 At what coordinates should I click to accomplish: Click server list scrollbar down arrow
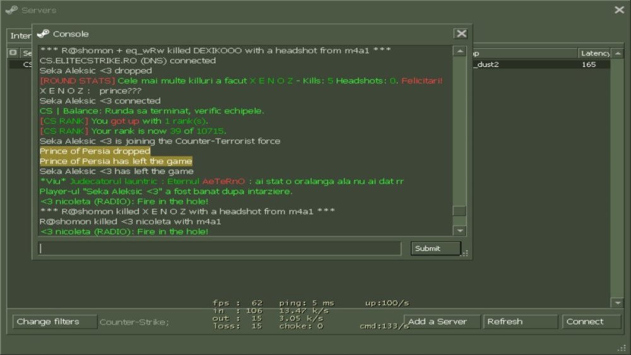click(x=618, y=303)
